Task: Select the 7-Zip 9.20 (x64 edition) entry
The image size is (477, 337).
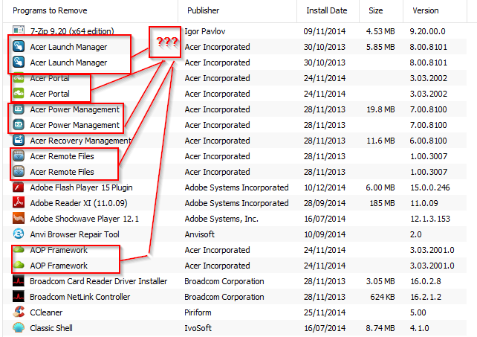Action: click(72, 31)
